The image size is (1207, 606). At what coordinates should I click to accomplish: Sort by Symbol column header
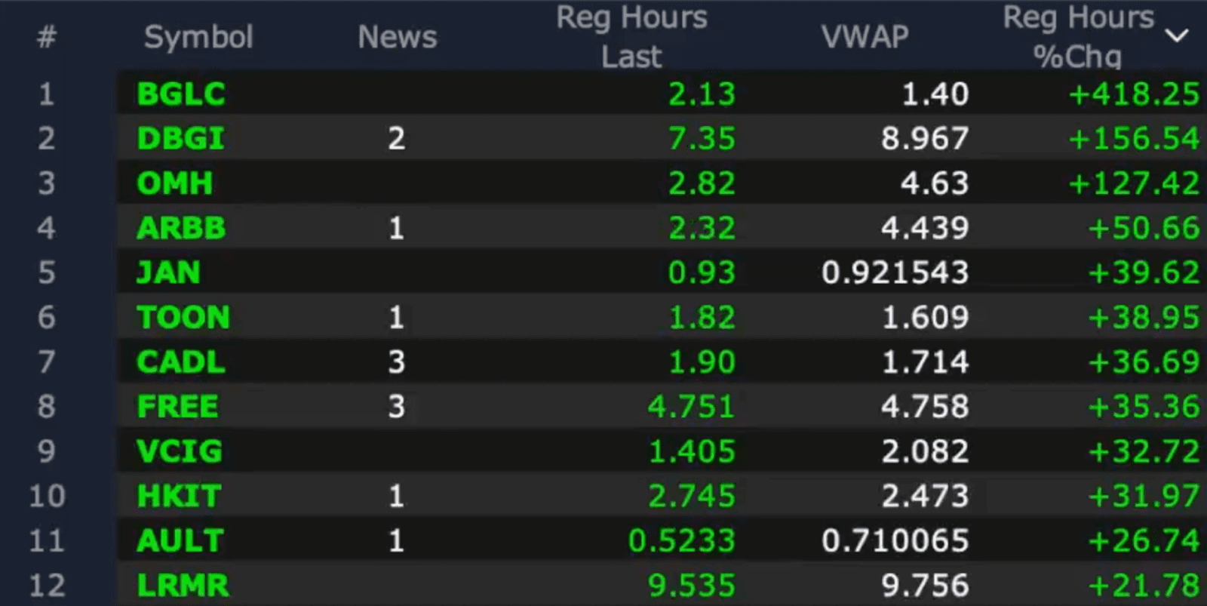click(198, 37)
